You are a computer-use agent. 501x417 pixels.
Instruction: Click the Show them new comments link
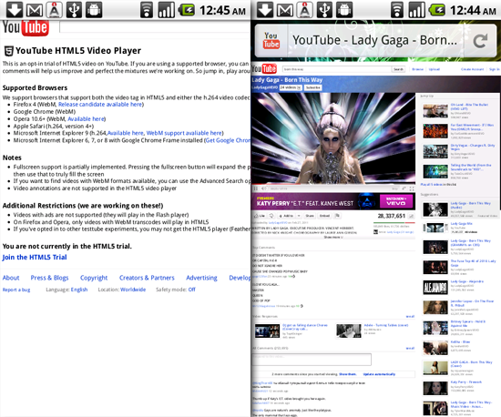pos(348,374)
